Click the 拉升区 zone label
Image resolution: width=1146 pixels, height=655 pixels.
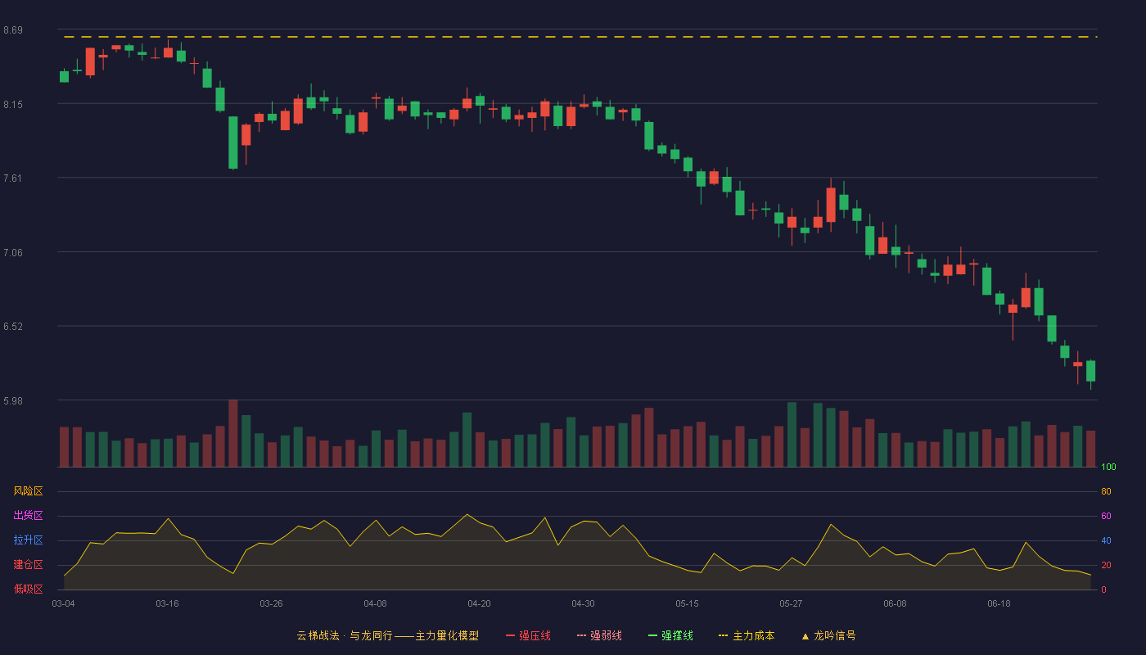[x=28, y=540]
